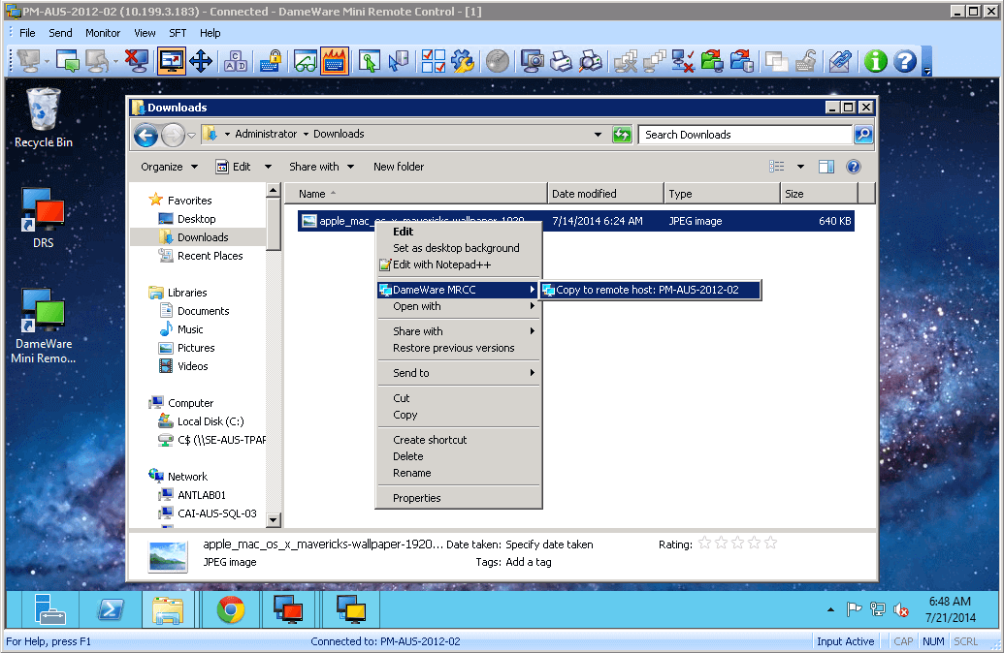Screen dimensions: 1004x653
Task: Click the Disconnect icon with red X
Action: [137, 61]
